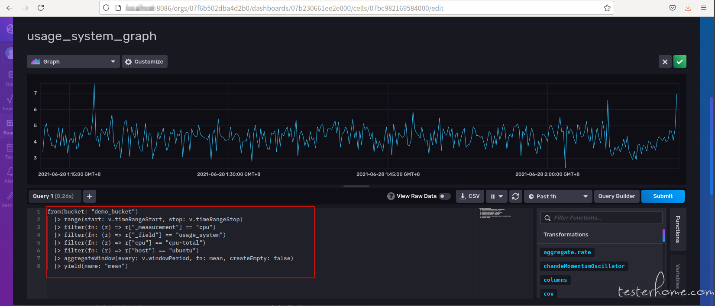Open the Variables side tab
The width and height of the screenshot is (715, 306).
coord(678,276)
